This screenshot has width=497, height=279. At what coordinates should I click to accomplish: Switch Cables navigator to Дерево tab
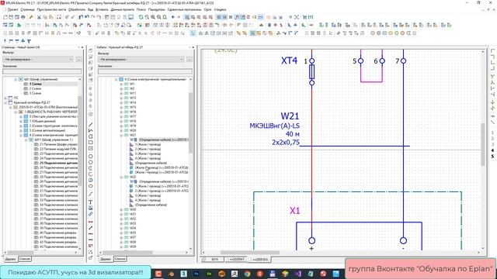[106, 259]
